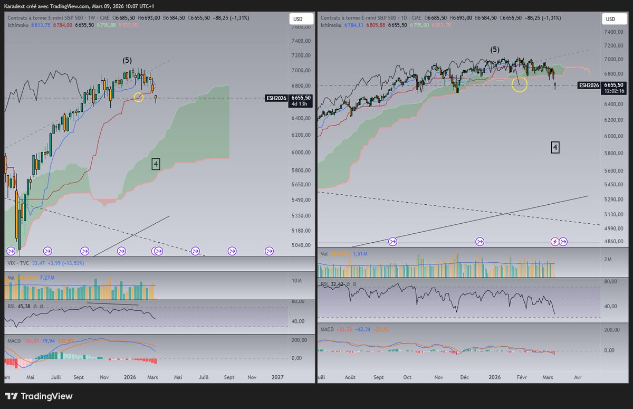
Task: Click the 5 290,00 price axis label
Action: pos(613,199)
